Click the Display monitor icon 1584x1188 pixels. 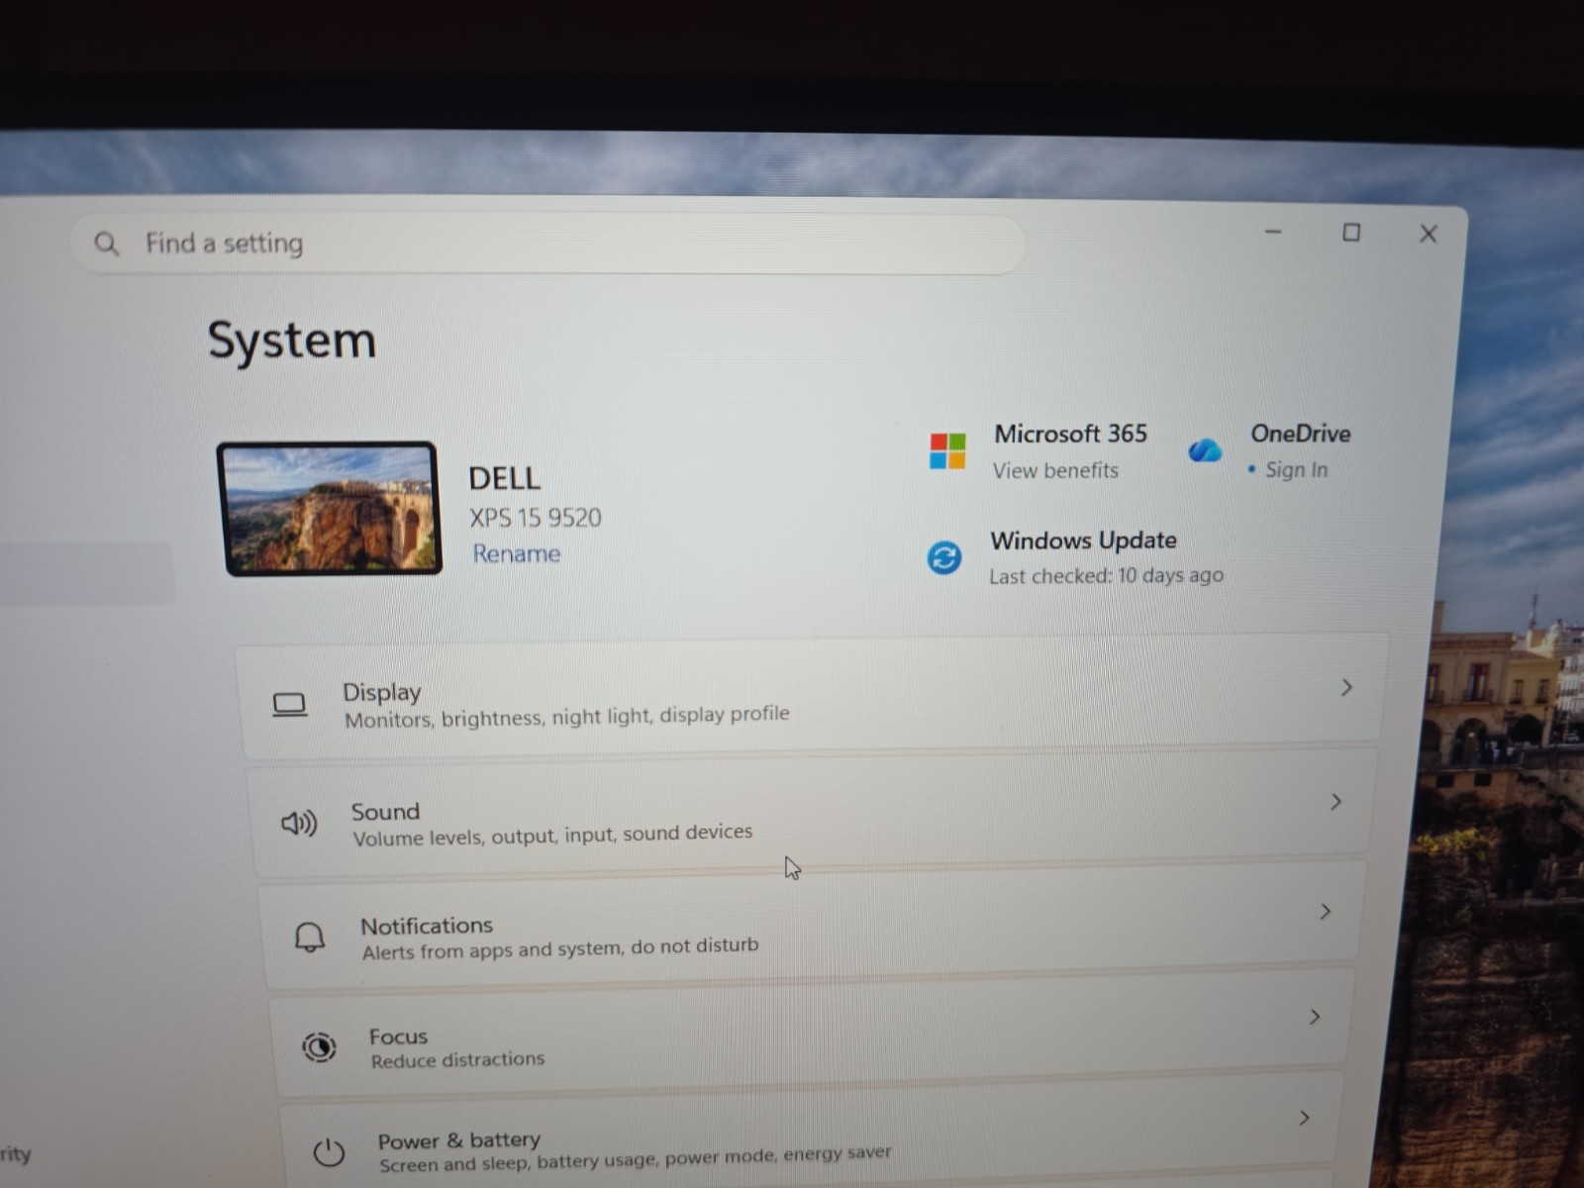[x=289, y=705]
